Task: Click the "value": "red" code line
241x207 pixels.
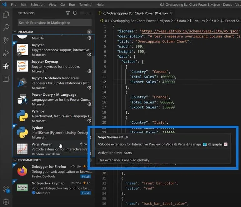Action: click(139, 188)
